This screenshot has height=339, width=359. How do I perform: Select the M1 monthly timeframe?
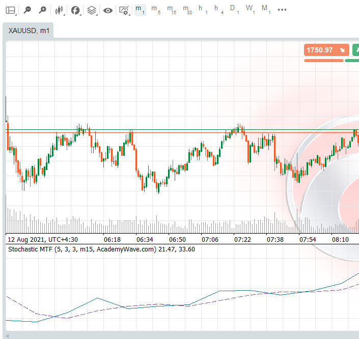pyautogui.click(x=266, y=10)
